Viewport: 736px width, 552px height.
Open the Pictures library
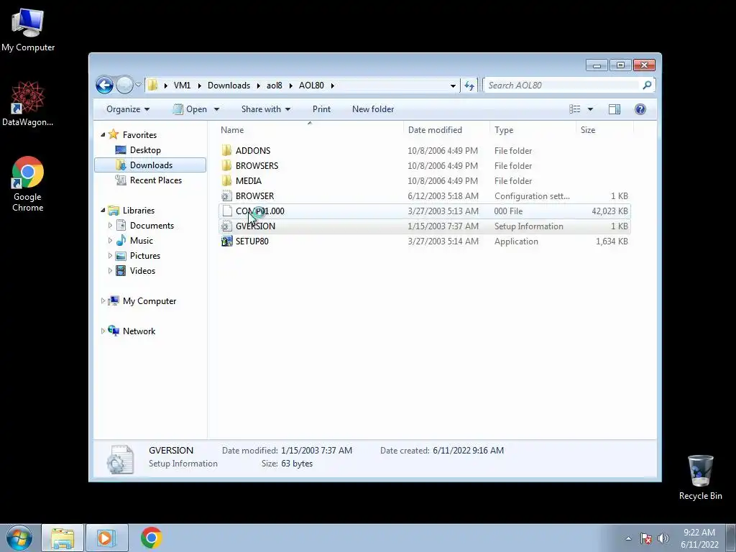[x=145, y=255]
